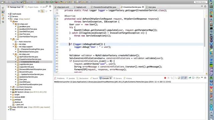Open the Javadoc tab
This screenshot has height=120, width=214.
tap(71, 78)
